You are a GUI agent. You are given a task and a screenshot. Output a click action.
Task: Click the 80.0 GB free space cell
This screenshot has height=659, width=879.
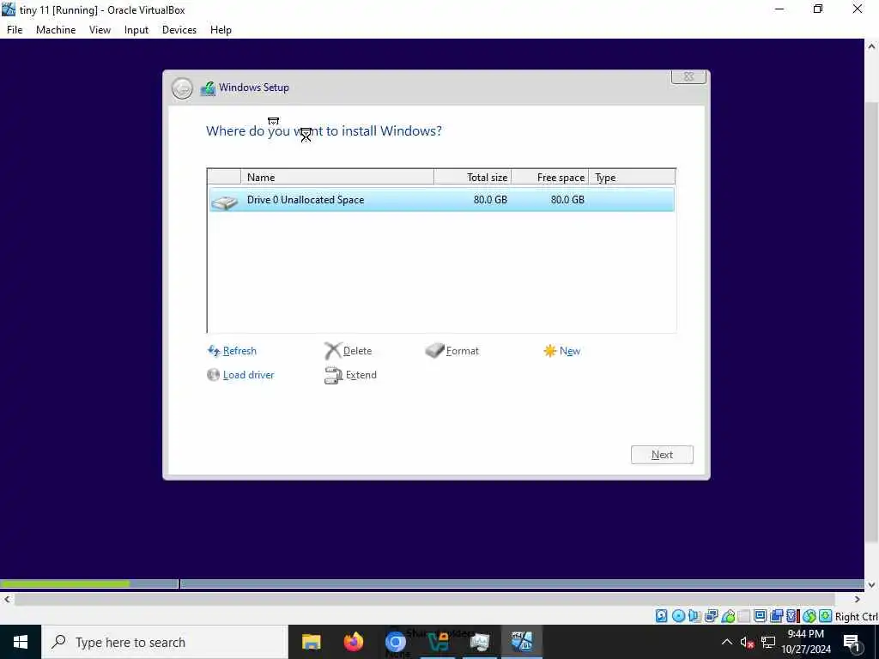click(567, 199)
